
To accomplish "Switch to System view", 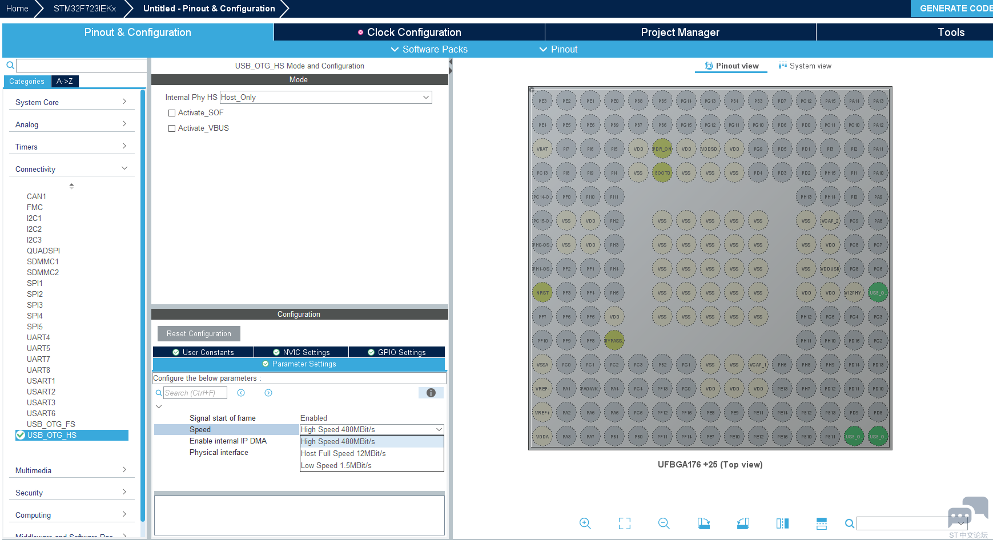I will tap(805, 66).
